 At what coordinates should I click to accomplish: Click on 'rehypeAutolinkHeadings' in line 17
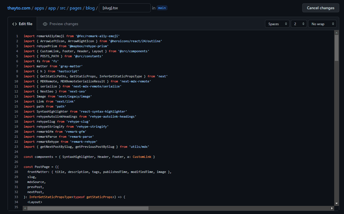click(x=57, y=116)
